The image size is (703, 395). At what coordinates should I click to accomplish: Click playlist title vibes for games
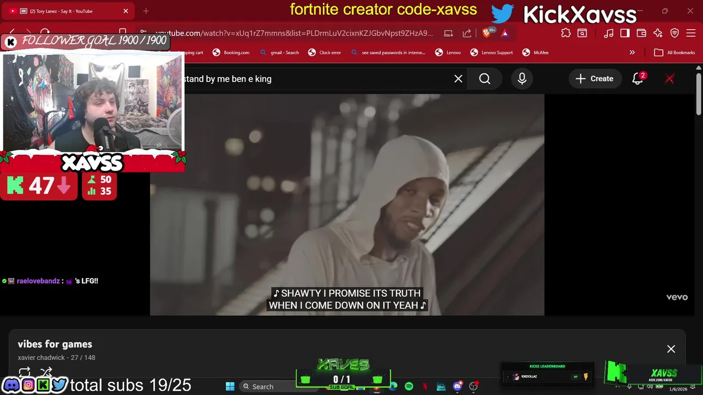click(x=55, y=344)
